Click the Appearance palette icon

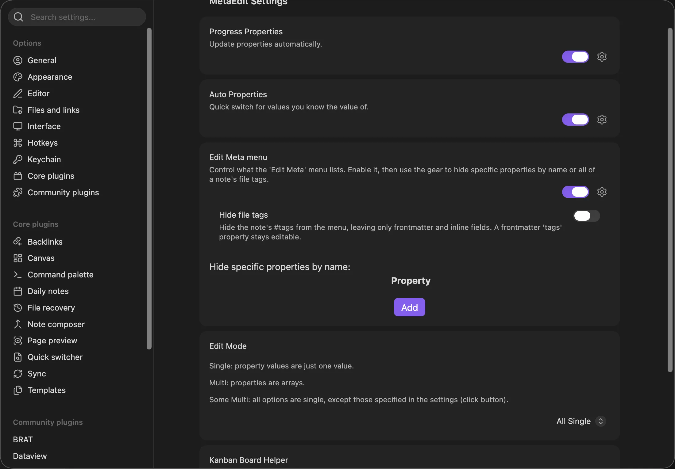coord(18,77)
